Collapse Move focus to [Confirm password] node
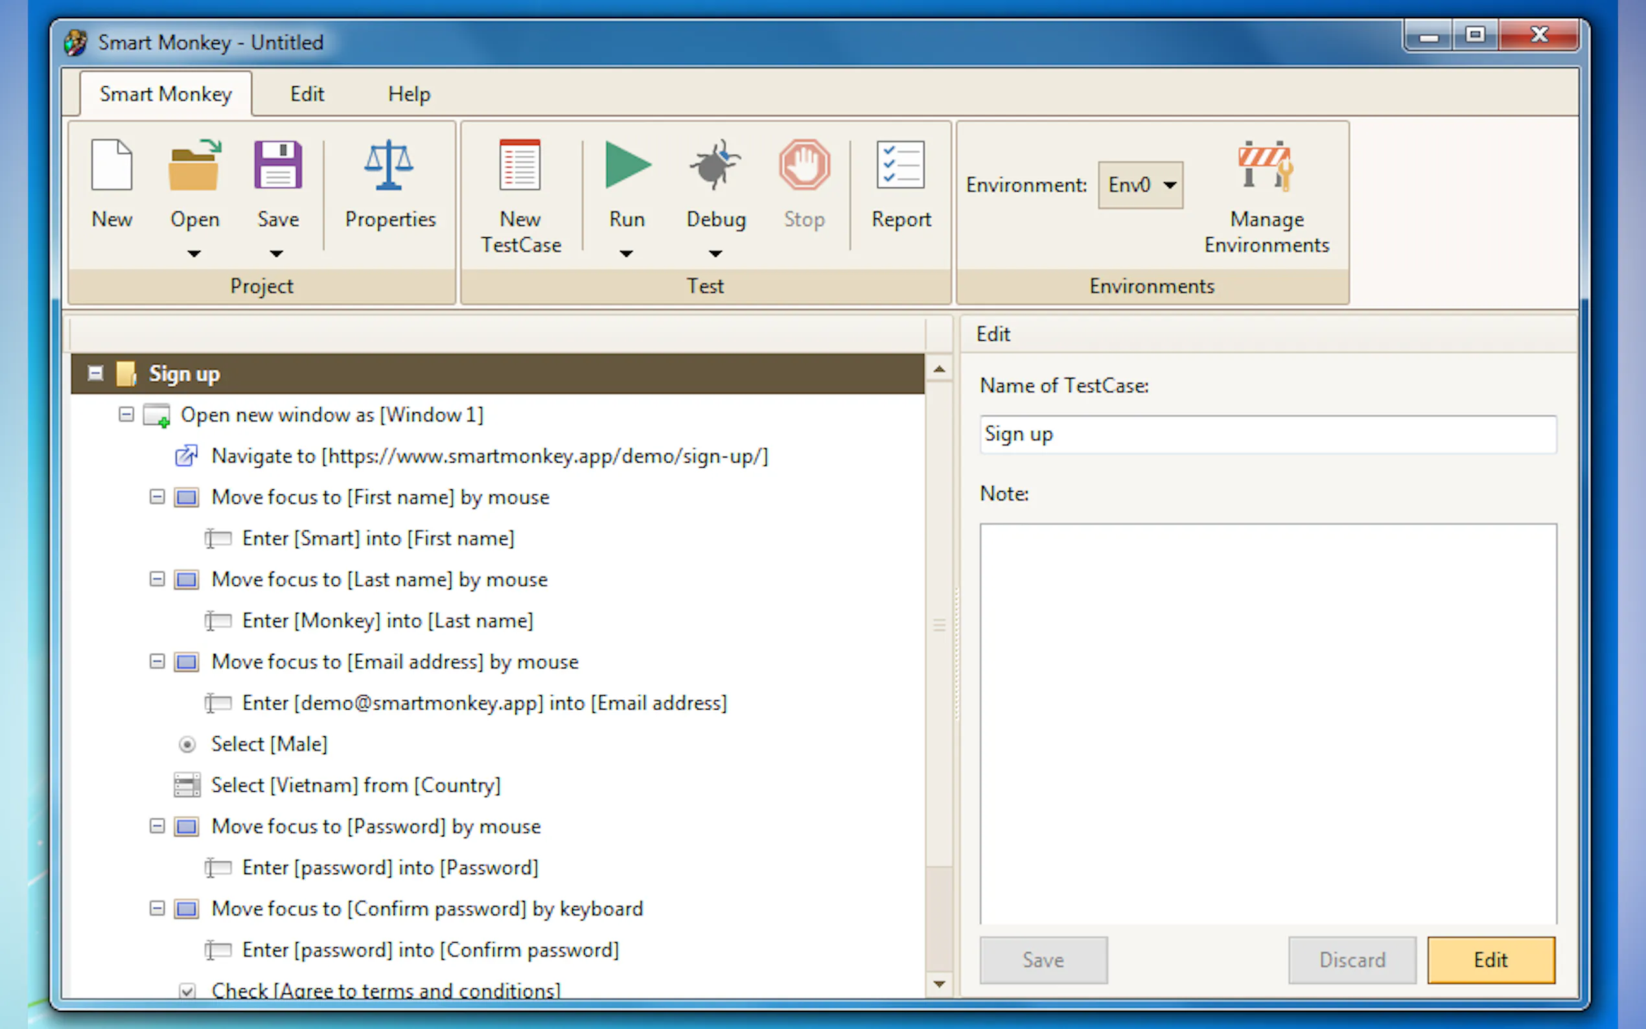The image size is (1646, 1029). click(157, 908)
